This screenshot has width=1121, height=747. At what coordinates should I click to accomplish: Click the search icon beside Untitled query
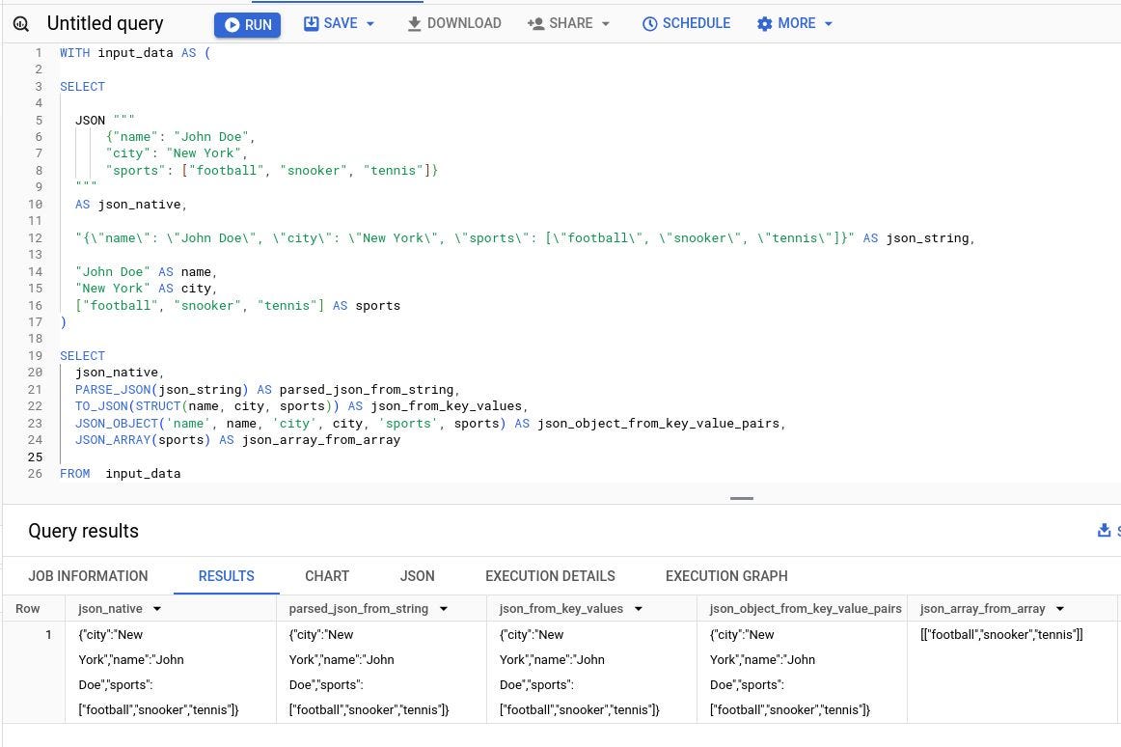click(21, 23)
